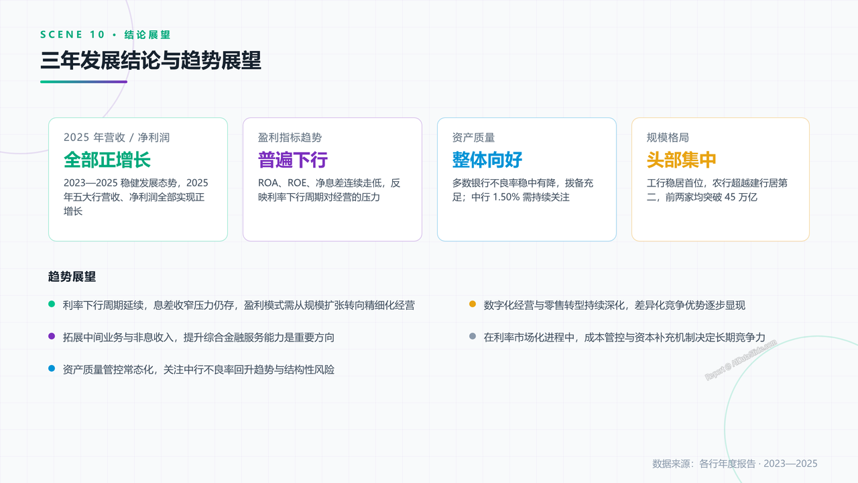Click the bullet text 资产质量管控常态化
This screenshot has width=858, height=483.
click(x=198, y=370)
